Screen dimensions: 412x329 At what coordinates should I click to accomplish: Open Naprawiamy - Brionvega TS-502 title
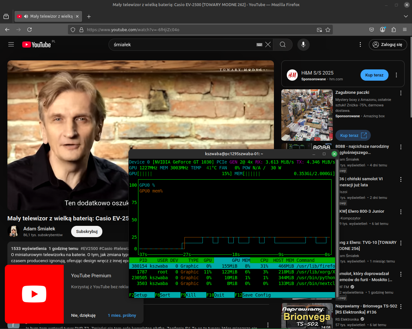pos(366,309)
